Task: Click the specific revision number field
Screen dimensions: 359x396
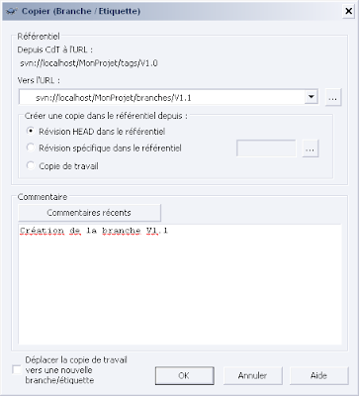Action: click(x=266, y=148)
